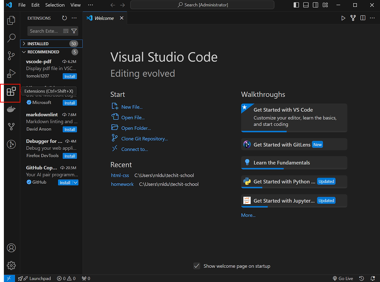Open the Search view from the activity bar
Viewport: 380px width, 282px height.
click(x=11, y=38)
